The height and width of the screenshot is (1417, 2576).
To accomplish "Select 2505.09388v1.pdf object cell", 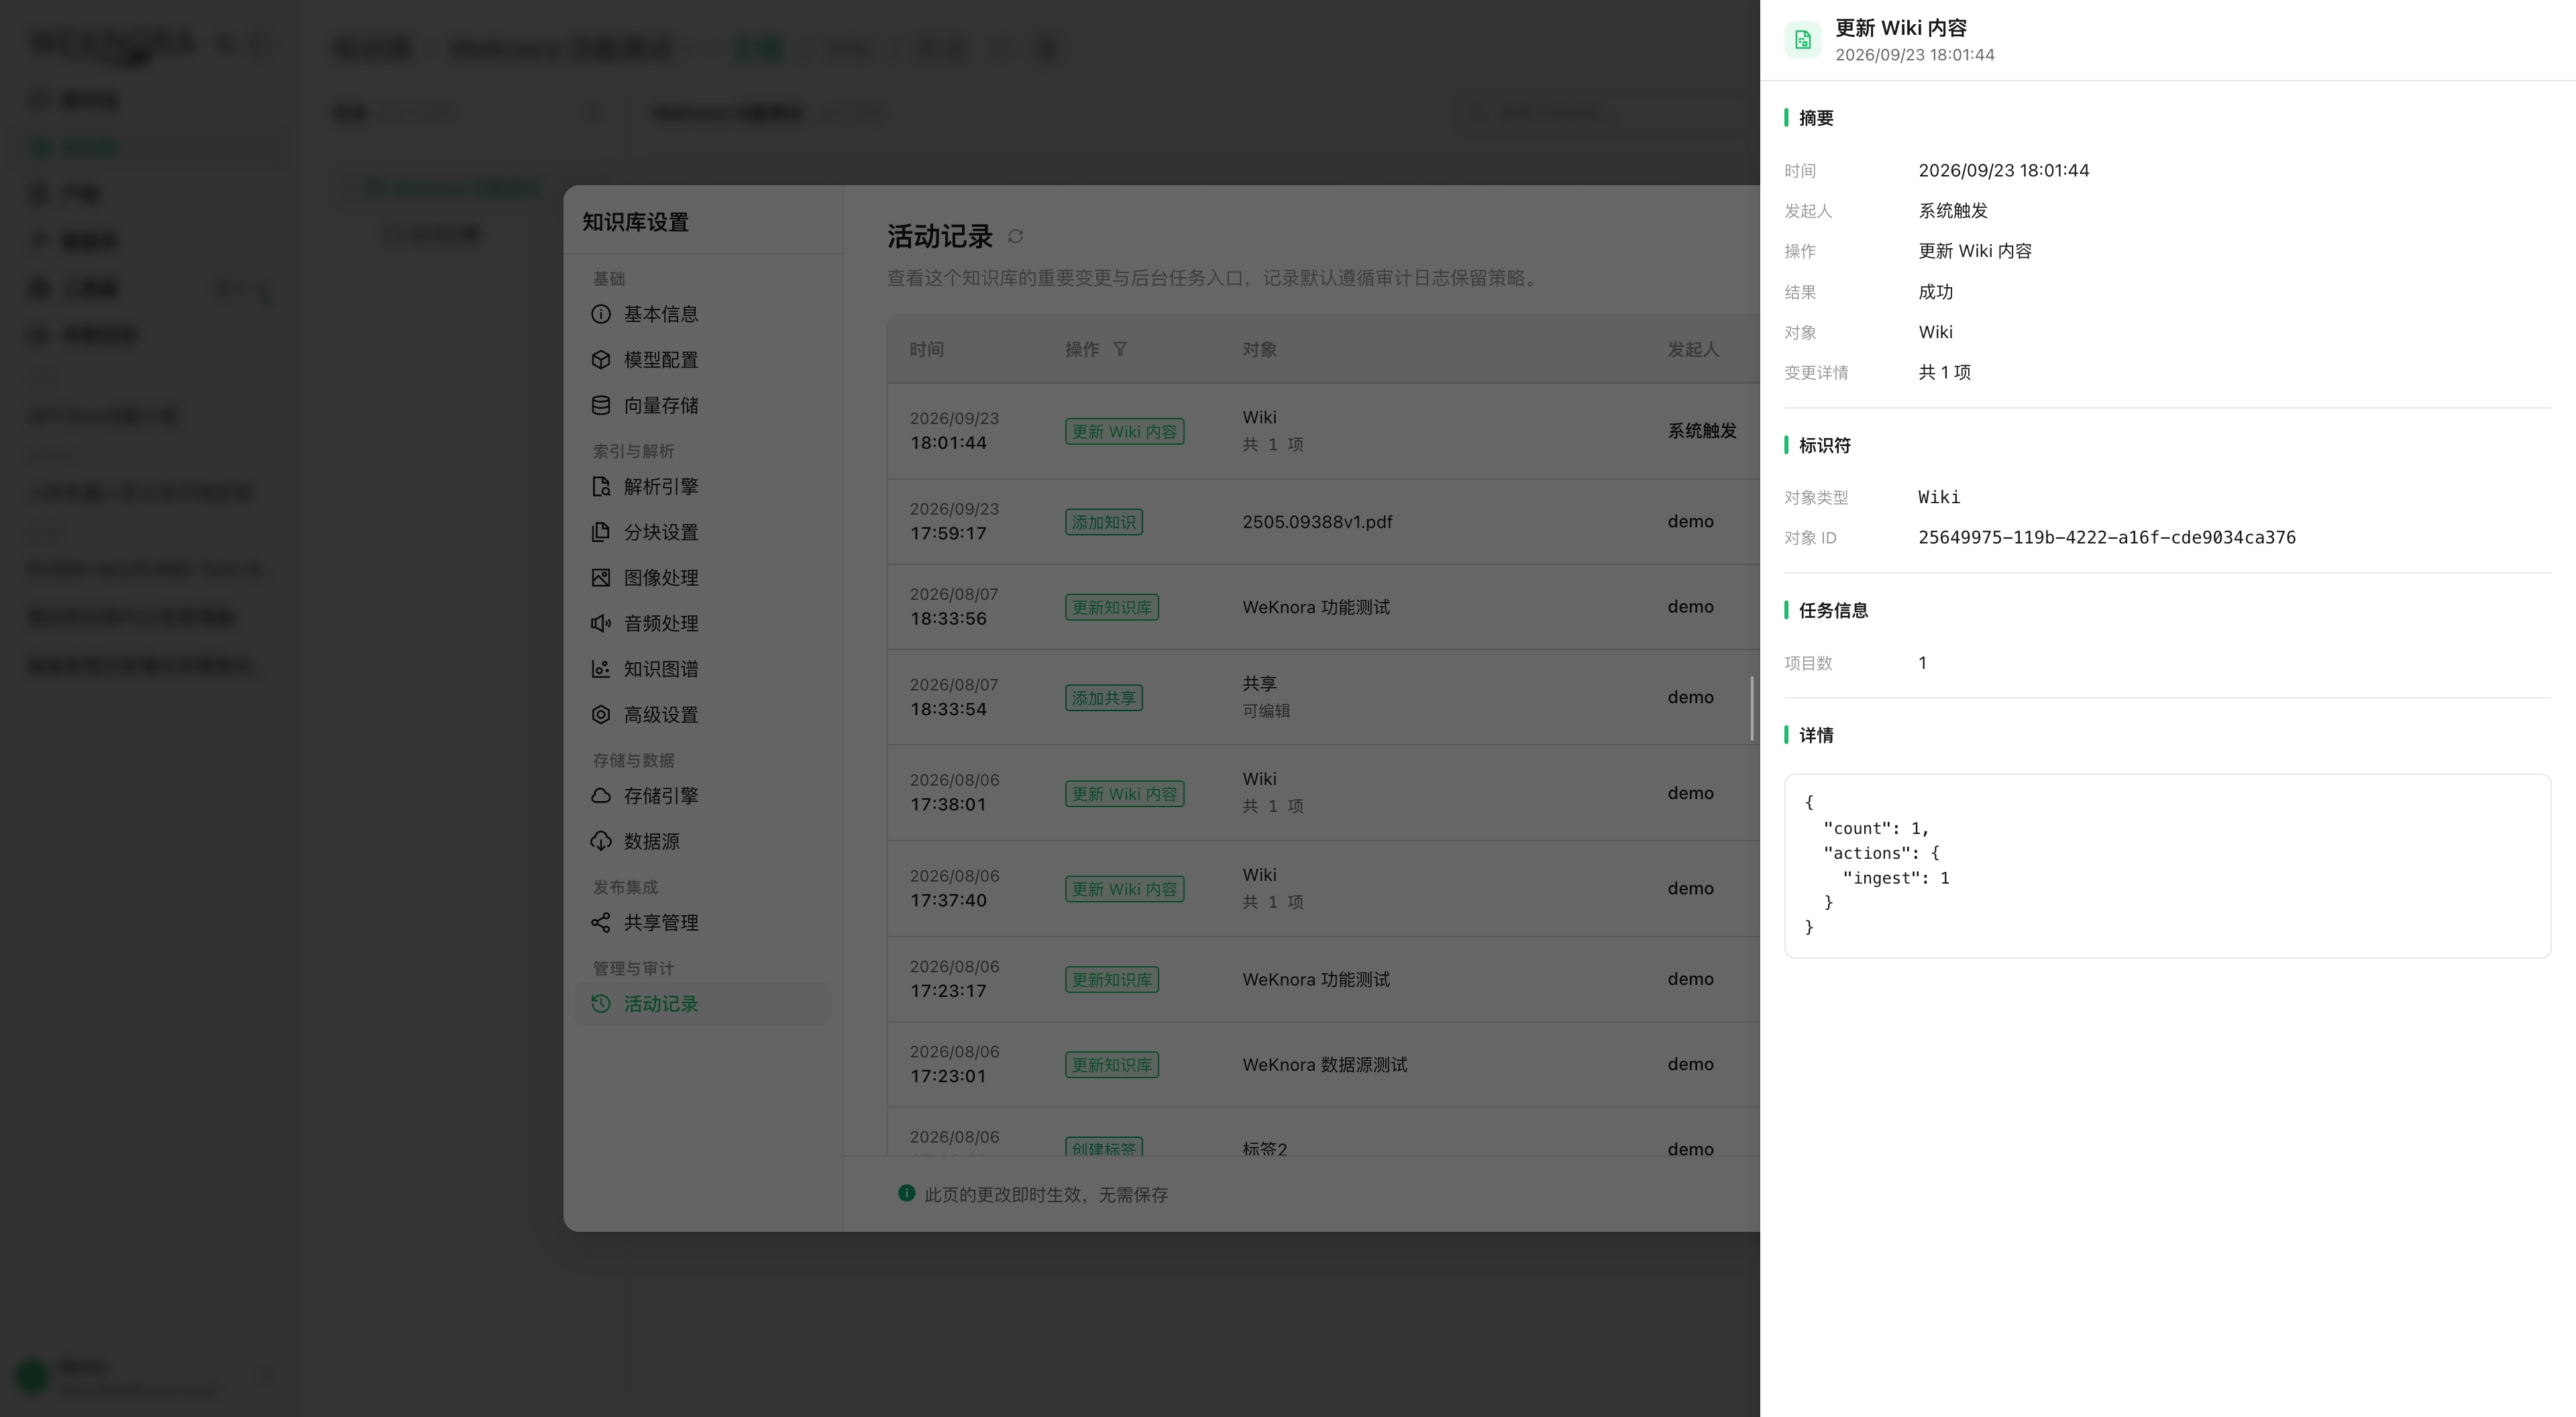I will point(1317,522).
